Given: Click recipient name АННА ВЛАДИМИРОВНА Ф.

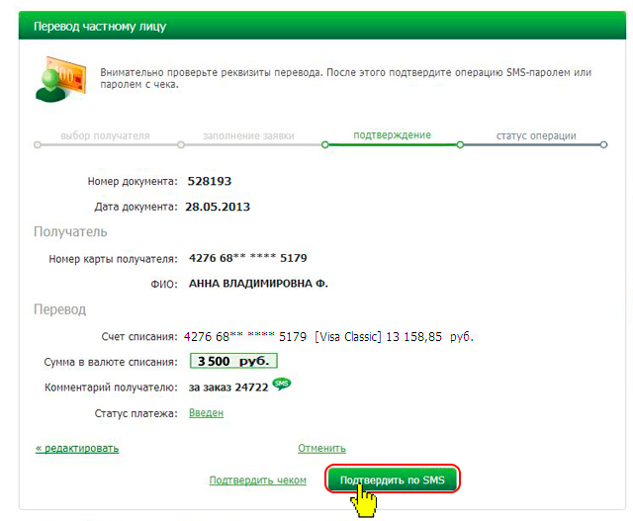Looking at the screenshot, I should (x=258, y=283).
